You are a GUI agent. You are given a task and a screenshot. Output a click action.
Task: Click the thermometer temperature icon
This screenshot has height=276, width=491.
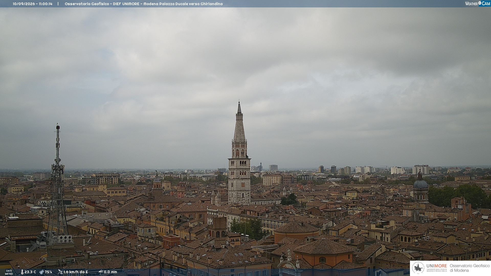22,272
